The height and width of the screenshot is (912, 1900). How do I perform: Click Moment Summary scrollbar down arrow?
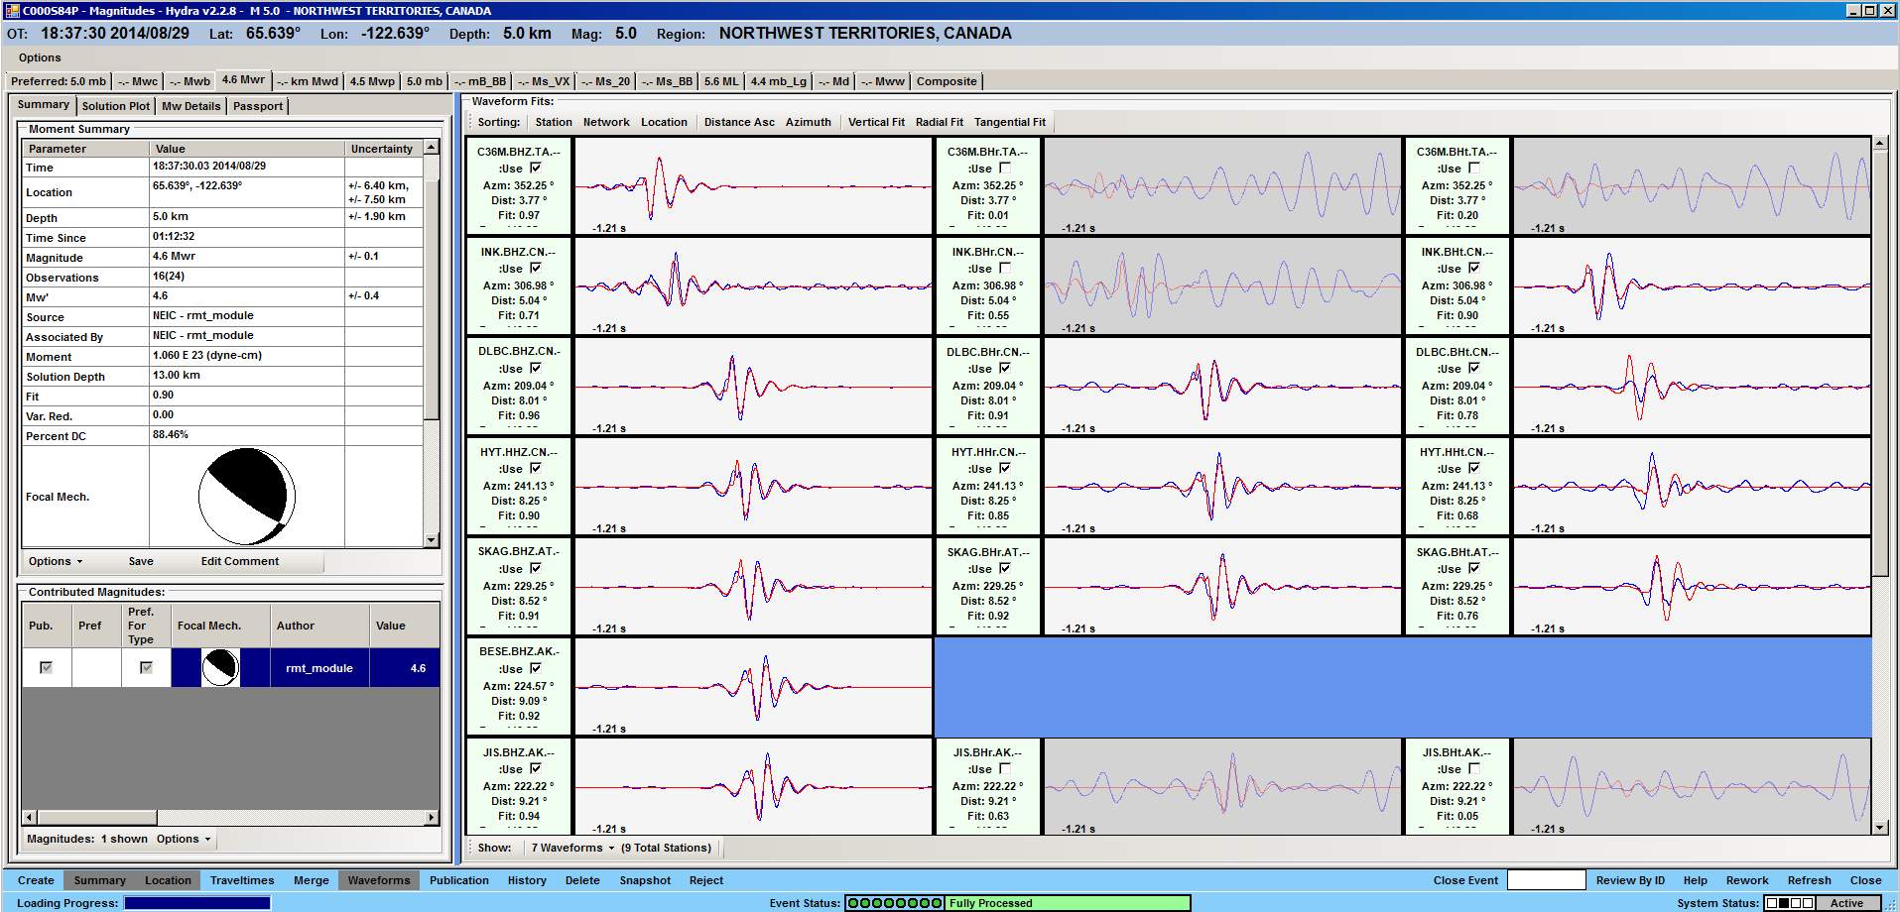[x=431, y=540]
